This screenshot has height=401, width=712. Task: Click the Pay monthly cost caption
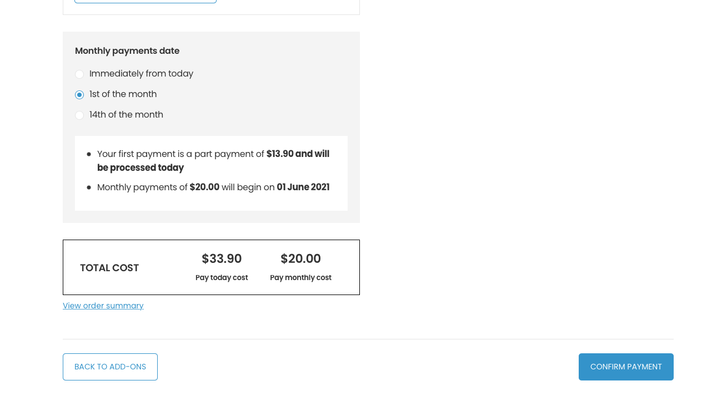click(300, 278)
